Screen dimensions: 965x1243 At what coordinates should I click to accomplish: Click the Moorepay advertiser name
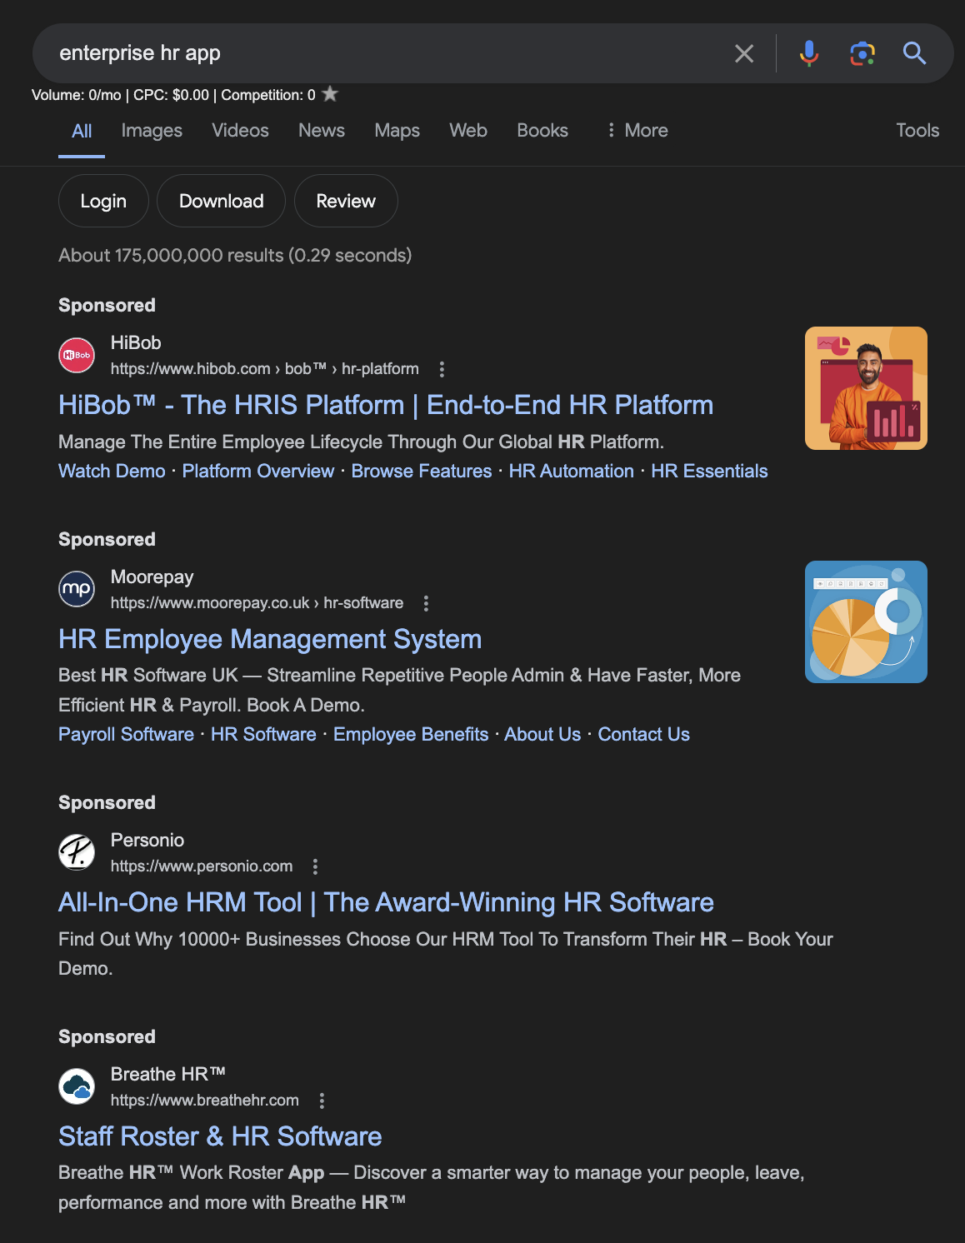pyautogui.click(x=152, y=577)
